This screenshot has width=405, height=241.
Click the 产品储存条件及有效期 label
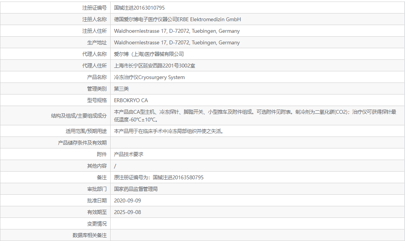pyautogui.click(x=82, y=143)
